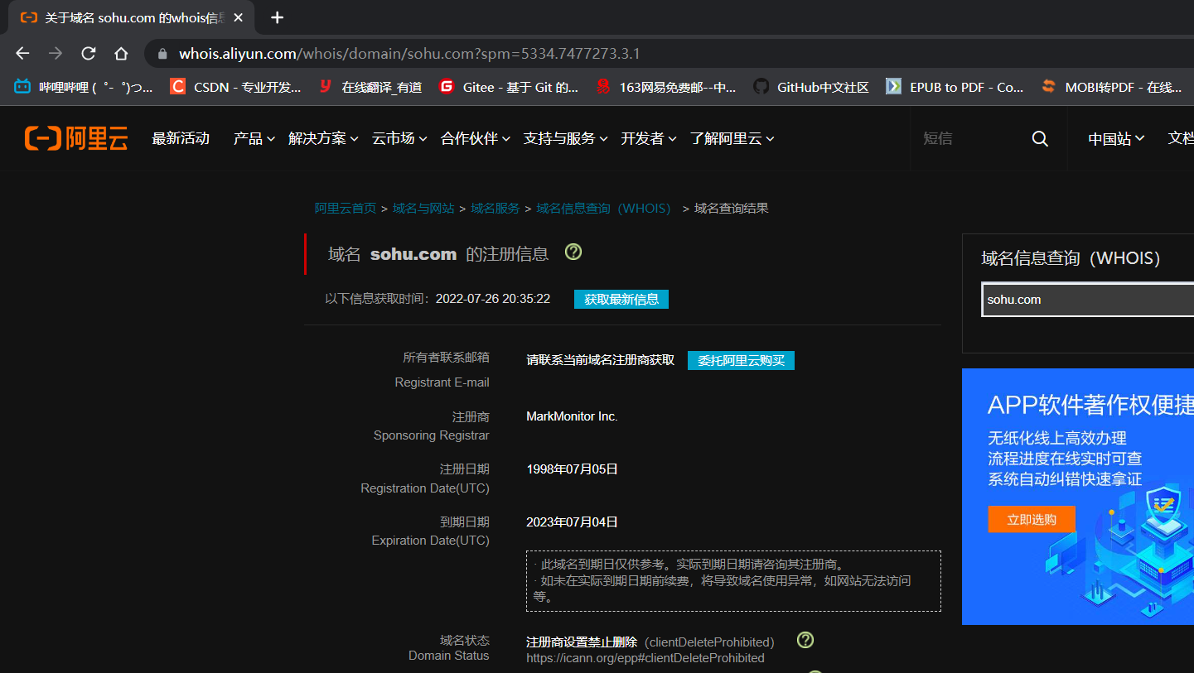Click the question mark next to clientDeleteProhibited
The width and height of the screenshot is (1194, 673).
(x=805, y=640)
